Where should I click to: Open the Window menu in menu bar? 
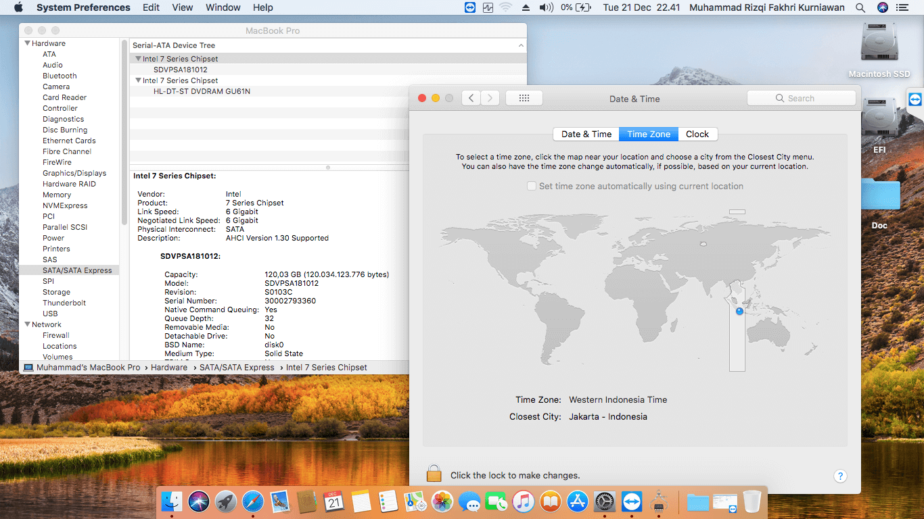click(x=223, y=7)
